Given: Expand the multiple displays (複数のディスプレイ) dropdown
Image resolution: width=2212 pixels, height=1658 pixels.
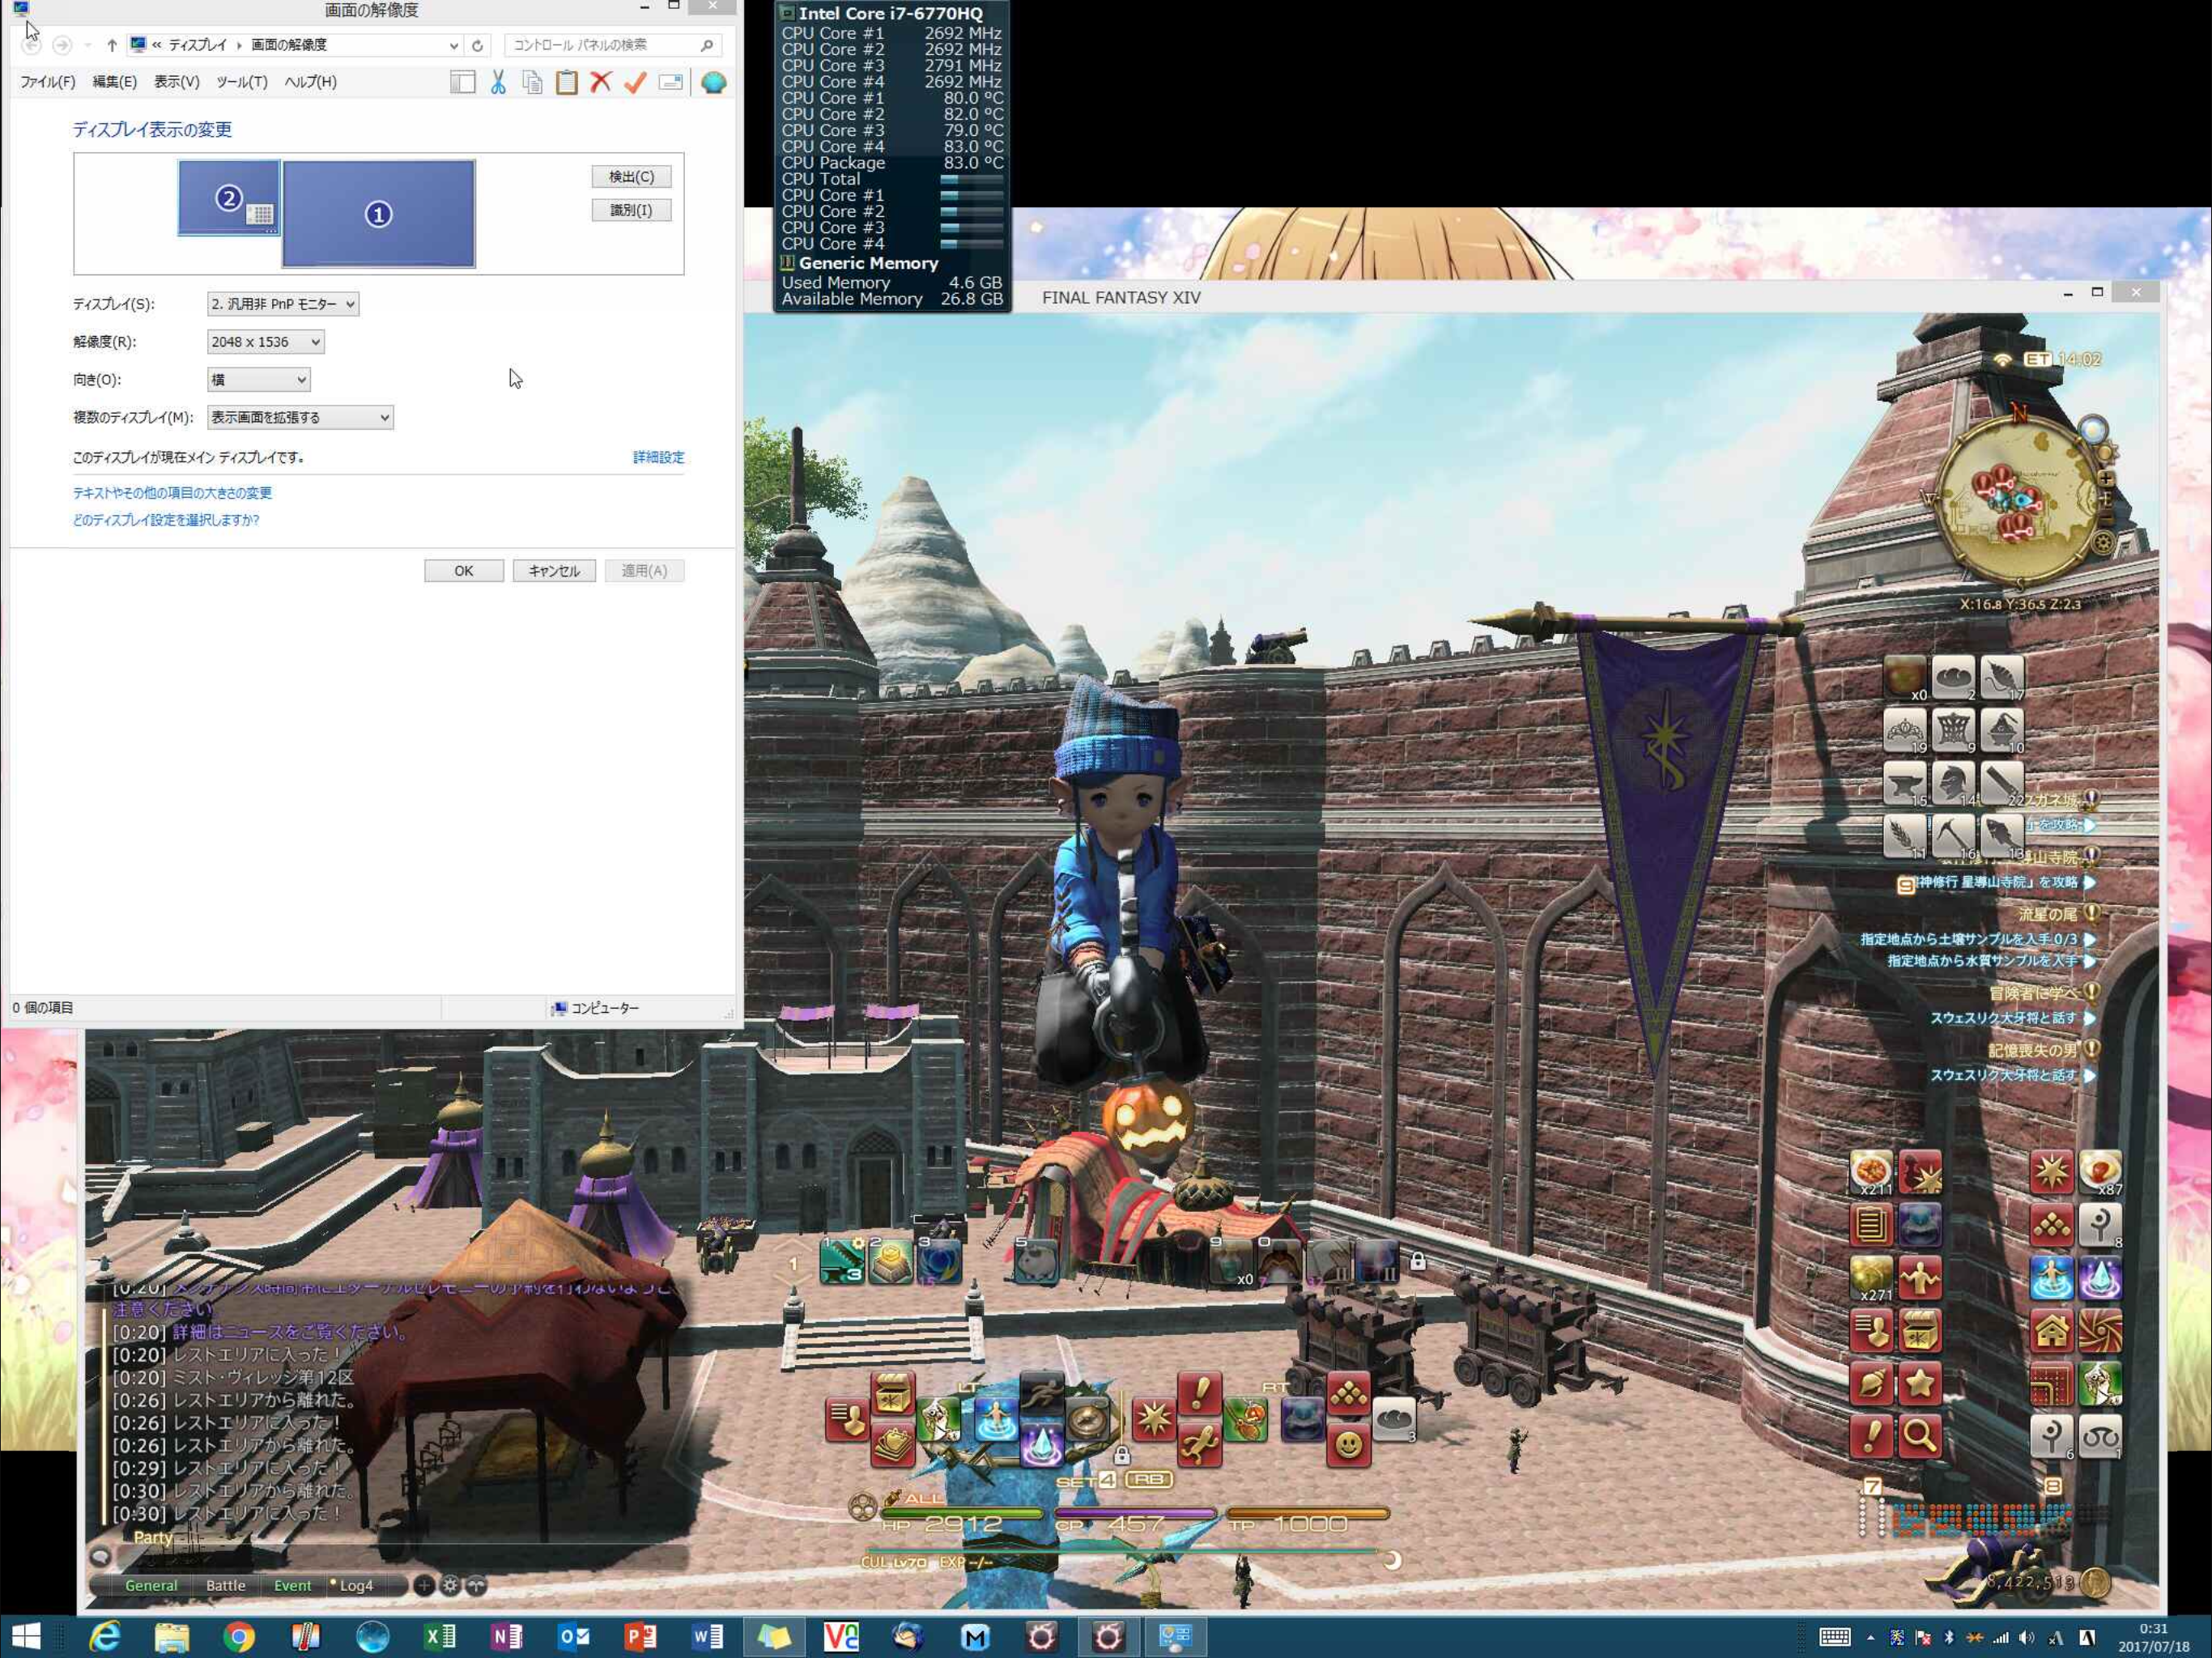Looking at the screenshot, I should point(300,418).
